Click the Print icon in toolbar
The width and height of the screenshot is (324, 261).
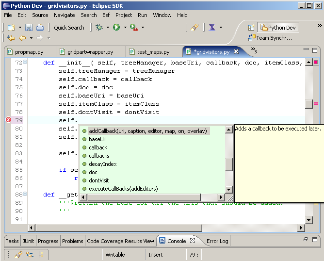coord(40,28)
